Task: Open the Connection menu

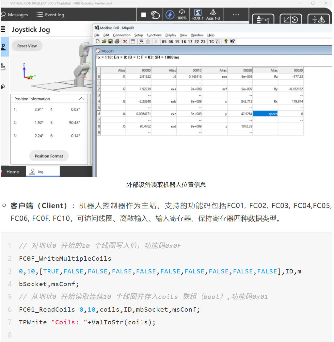Action: point(121,35)
